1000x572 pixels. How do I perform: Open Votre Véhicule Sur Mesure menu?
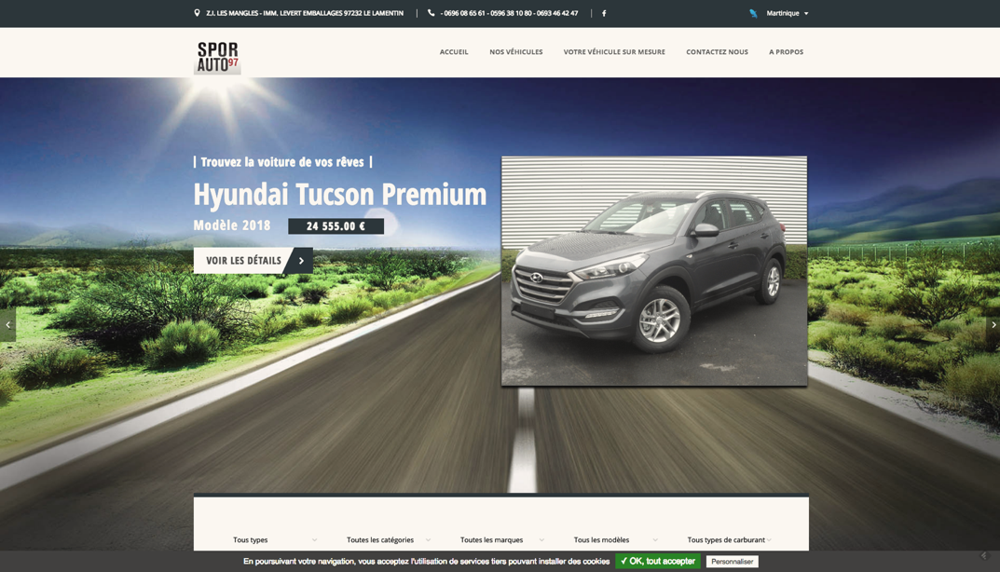pos(614,52)
